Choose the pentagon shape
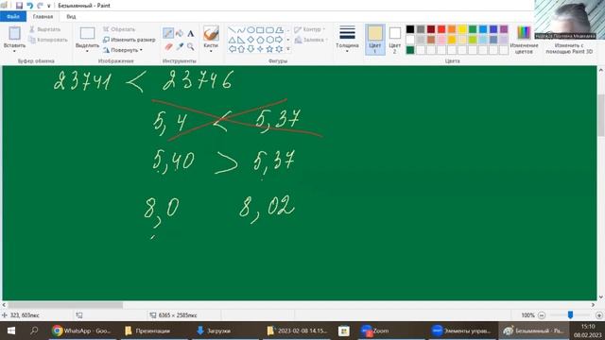The image size is (605, 340). pyautogui.click(x=260, y=40)
